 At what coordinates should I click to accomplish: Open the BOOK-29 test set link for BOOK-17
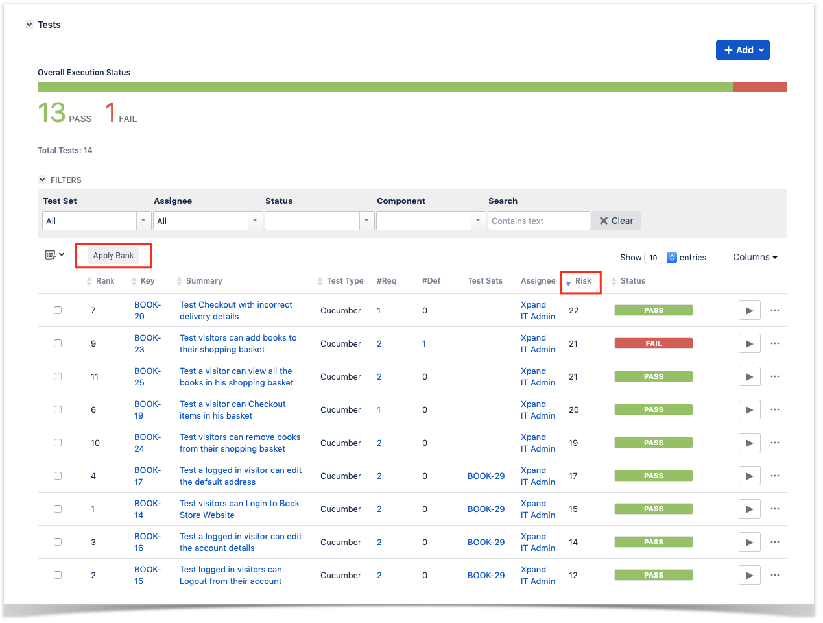(486, 476)
